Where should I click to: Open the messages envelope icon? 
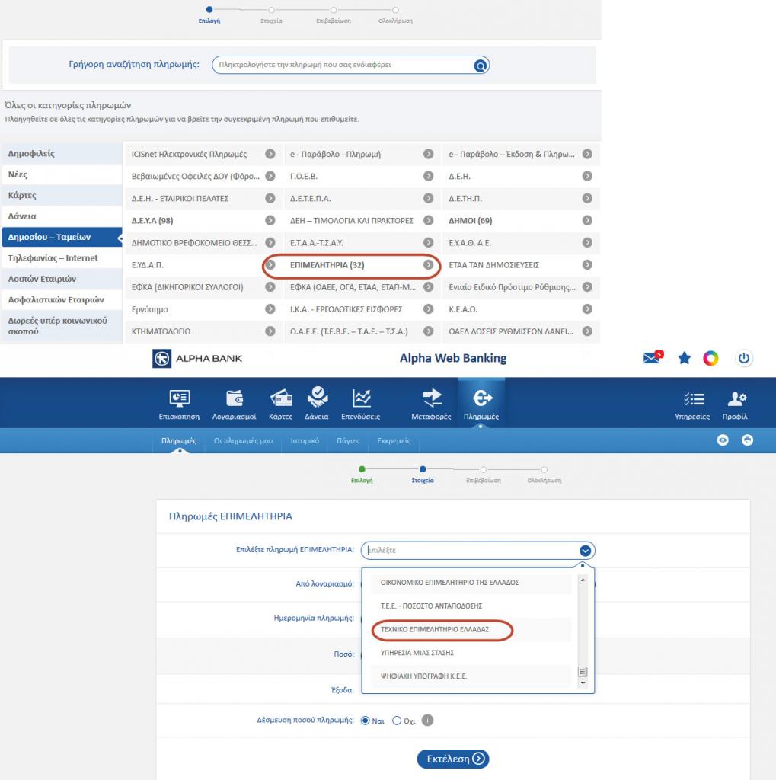pos(653,357)
